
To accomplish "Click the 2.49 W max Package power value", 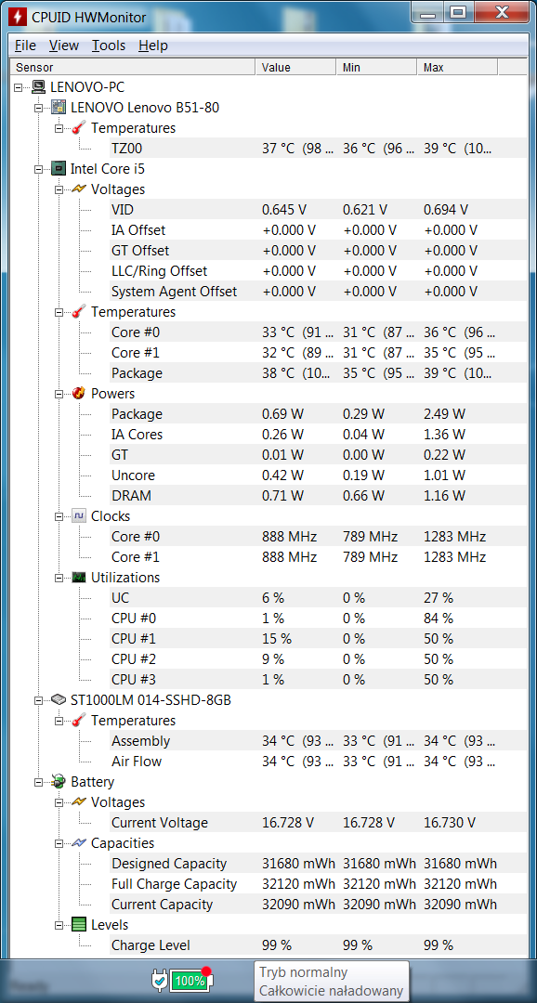I will 444,414.
